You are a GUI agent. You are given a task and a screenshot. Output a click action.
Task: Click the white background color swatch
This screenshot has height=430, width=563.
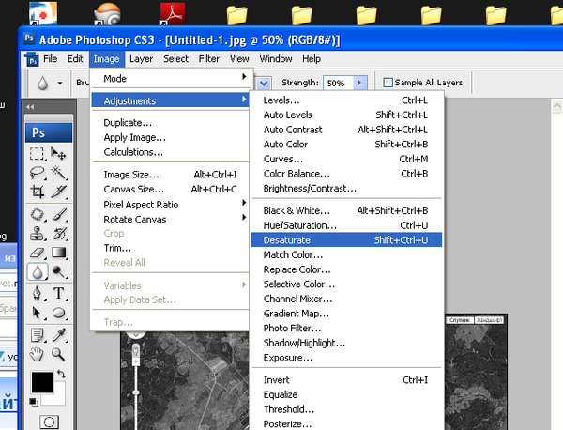pyautogui.click(x=57, y=397)
